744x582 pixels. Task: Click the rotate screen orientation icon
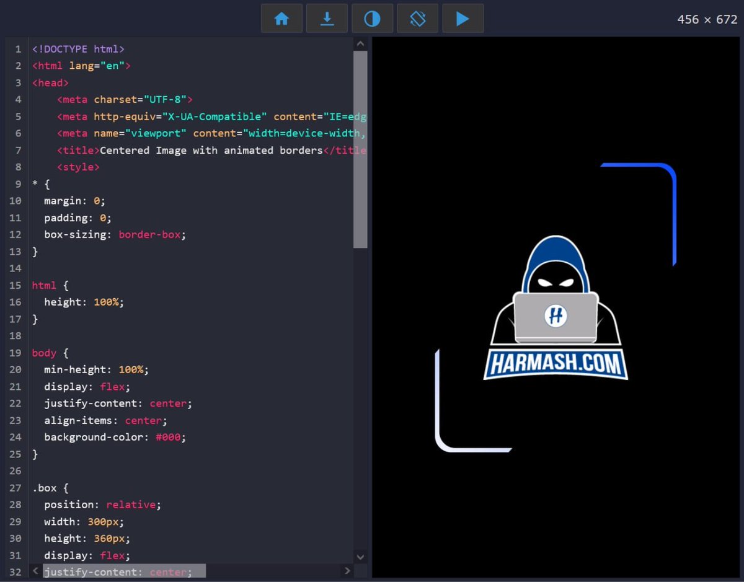417,19
